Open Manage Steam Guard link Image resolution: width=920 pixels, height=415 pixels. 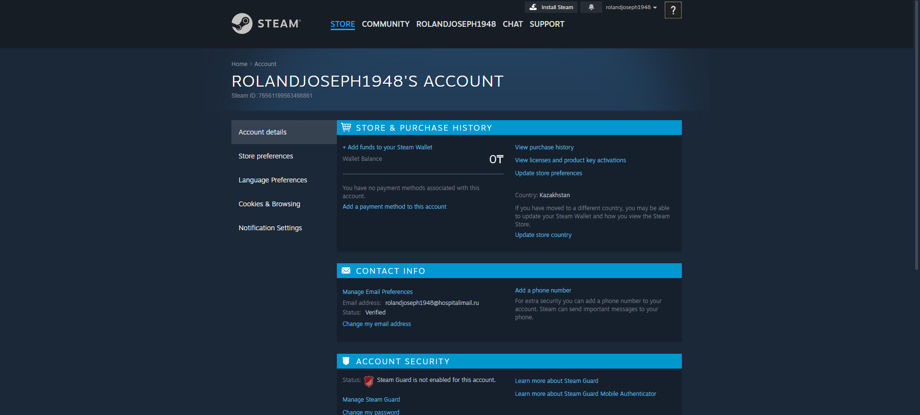pyautogui.click(x=371, y=400)
